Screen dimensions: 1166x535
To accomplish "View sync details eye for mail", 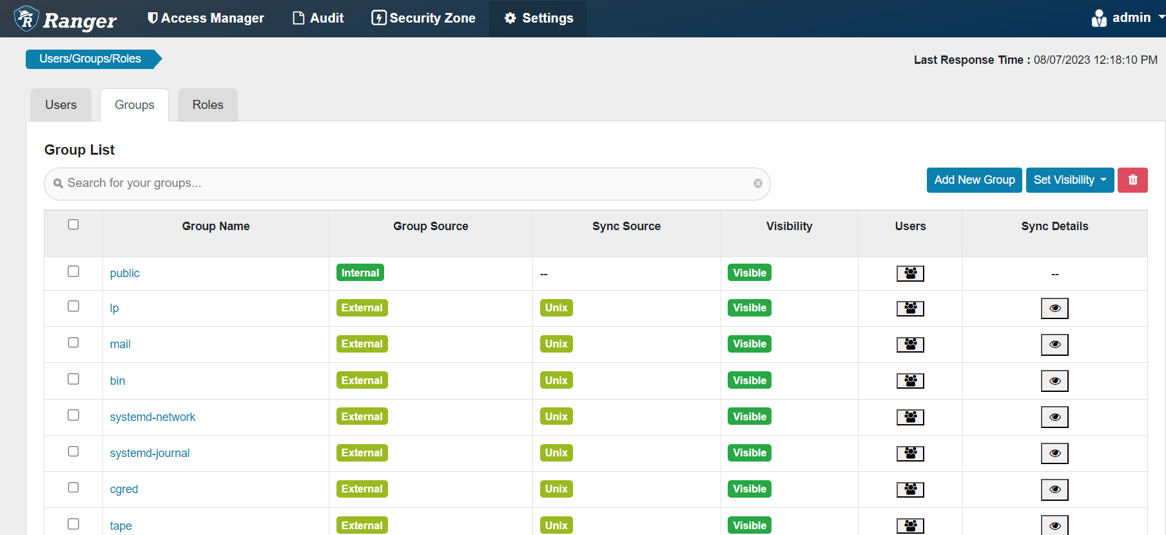I will (1054, 344).
